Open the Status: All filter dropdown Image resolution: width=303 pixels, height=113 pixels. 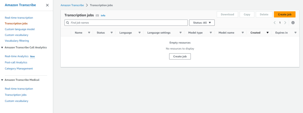[202, 23]
